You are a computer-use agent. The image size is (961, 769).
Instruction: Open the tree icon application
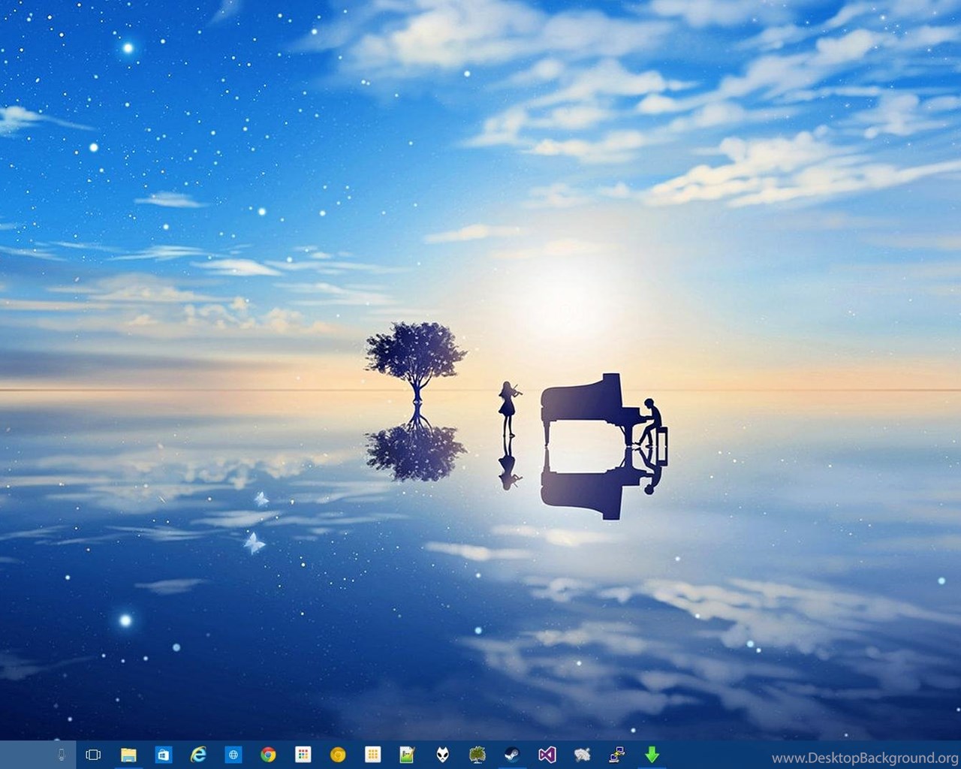[477, 755]
